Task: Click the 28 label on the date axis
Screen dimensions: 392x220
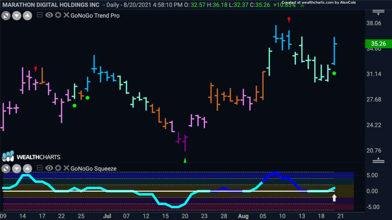Action: (x=224, y=216)
